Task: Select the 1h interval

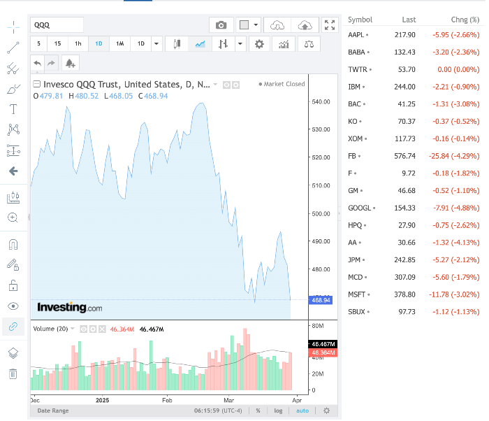Action: point(78,44)
